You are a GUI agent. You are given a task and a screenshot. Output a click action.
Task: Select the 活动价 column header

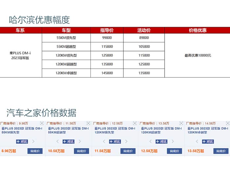click(144, 30)
